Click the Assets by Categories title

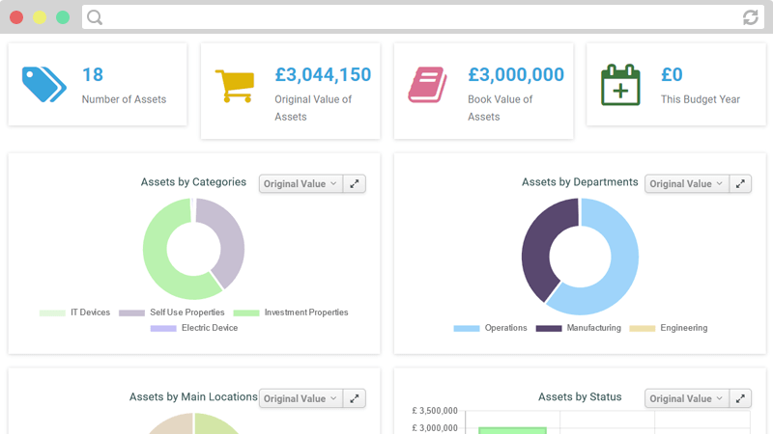pyautogui.click(x=193, y=182)
